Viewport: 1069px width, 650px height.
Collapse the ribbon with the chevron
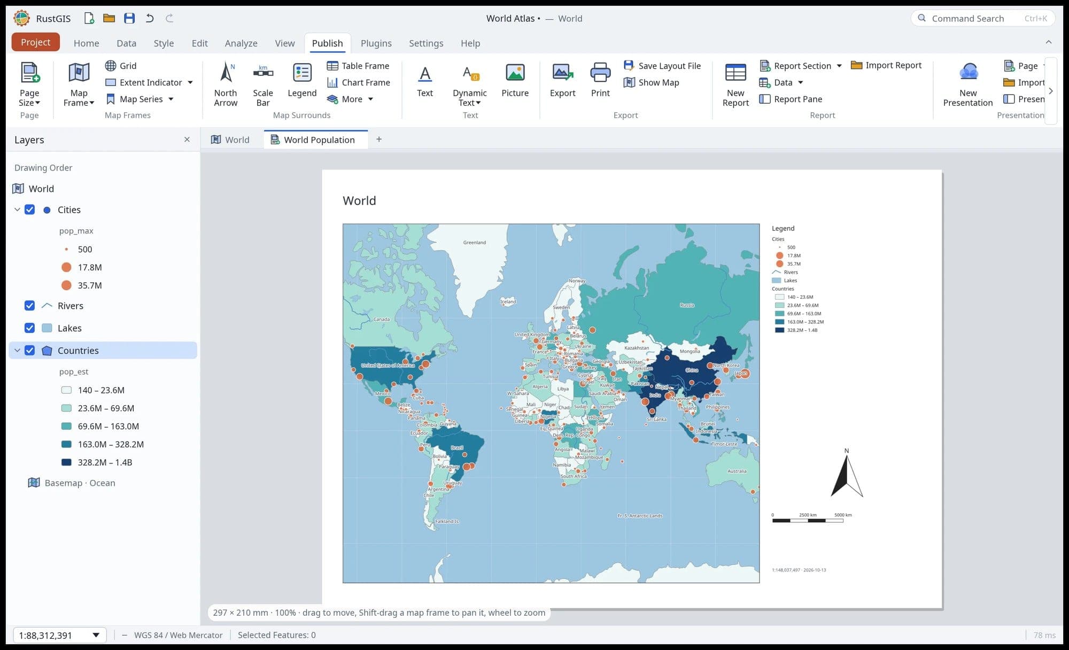pyautogui.click(x=1048, y=42)
